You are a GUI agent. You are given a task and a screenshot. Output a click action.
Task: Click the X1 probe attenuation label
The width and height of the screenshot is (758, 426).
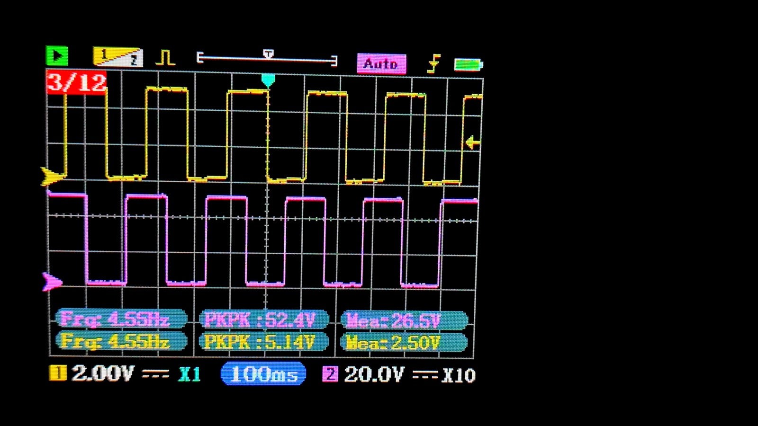pyautogui.click(x=189, y=374)
